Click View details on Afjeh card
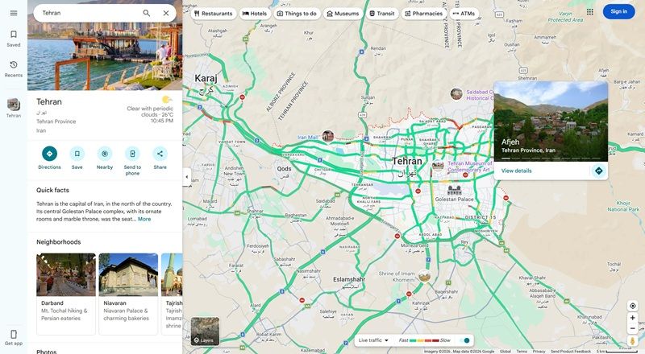 [x=516, y=171]
